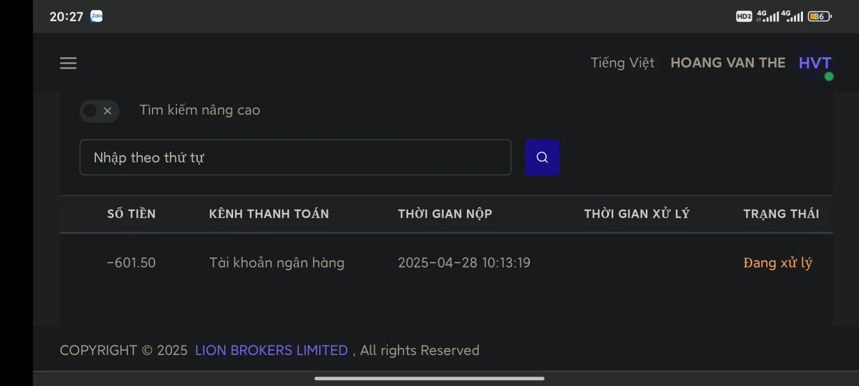Sort by KÊNH THANH TOÁN column header
The width and height of the screenshot is (859, 386).
(269, 214)
